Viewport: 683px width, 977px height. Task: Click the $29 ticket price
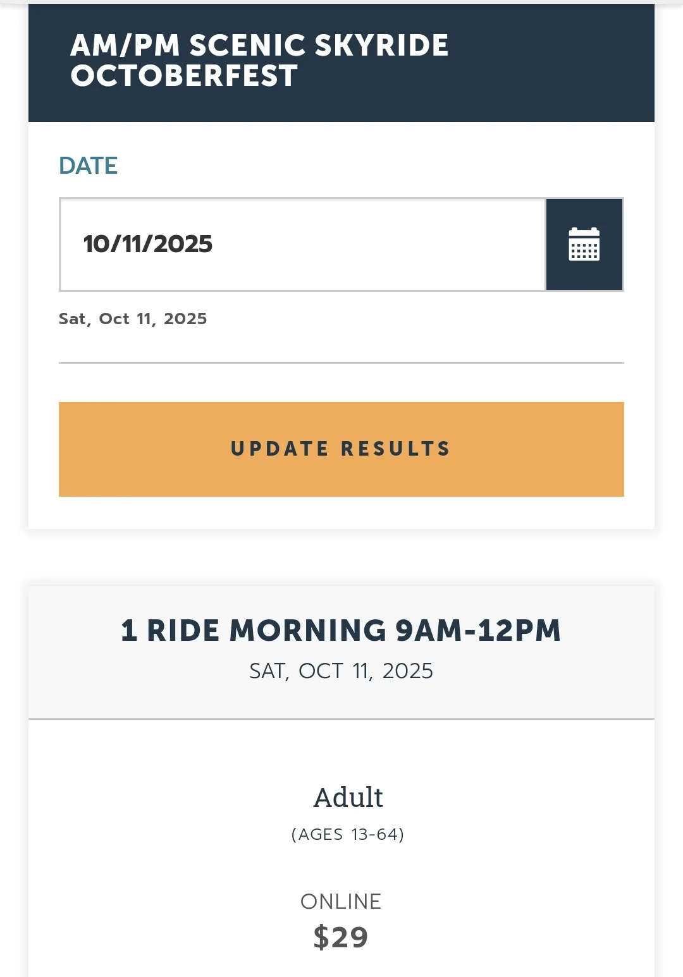pos(341,937)
